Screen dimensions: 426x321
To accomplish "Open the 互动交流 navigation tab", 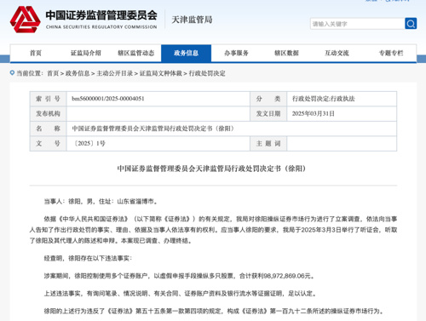I will click(x=337, y=53).
